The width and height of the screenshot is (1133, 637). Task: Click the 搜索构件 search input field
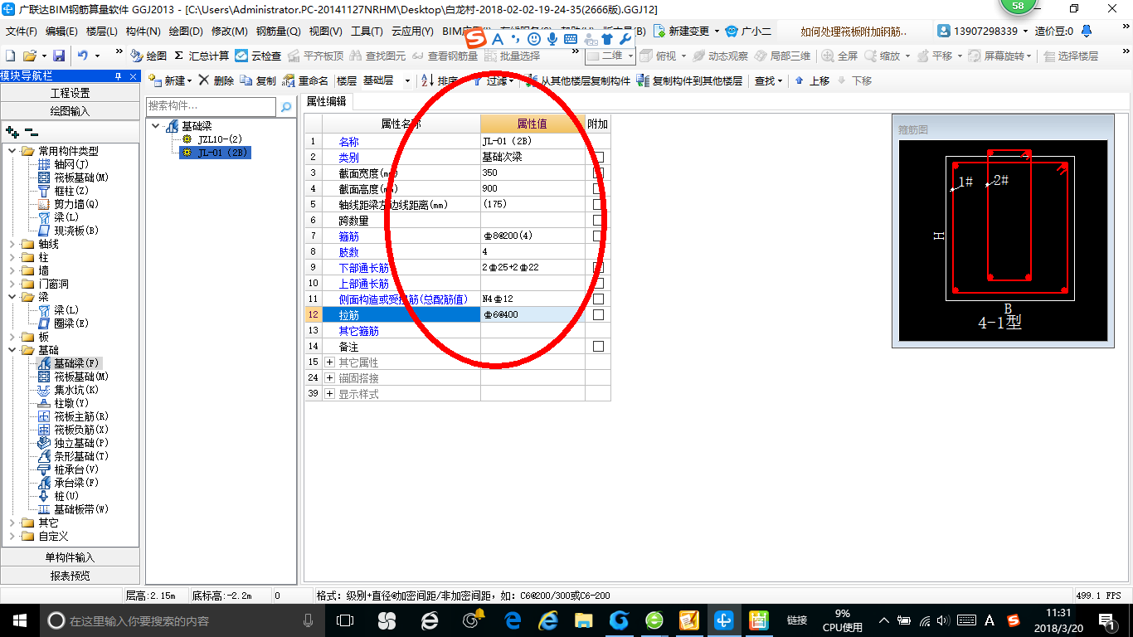[211, 106]
